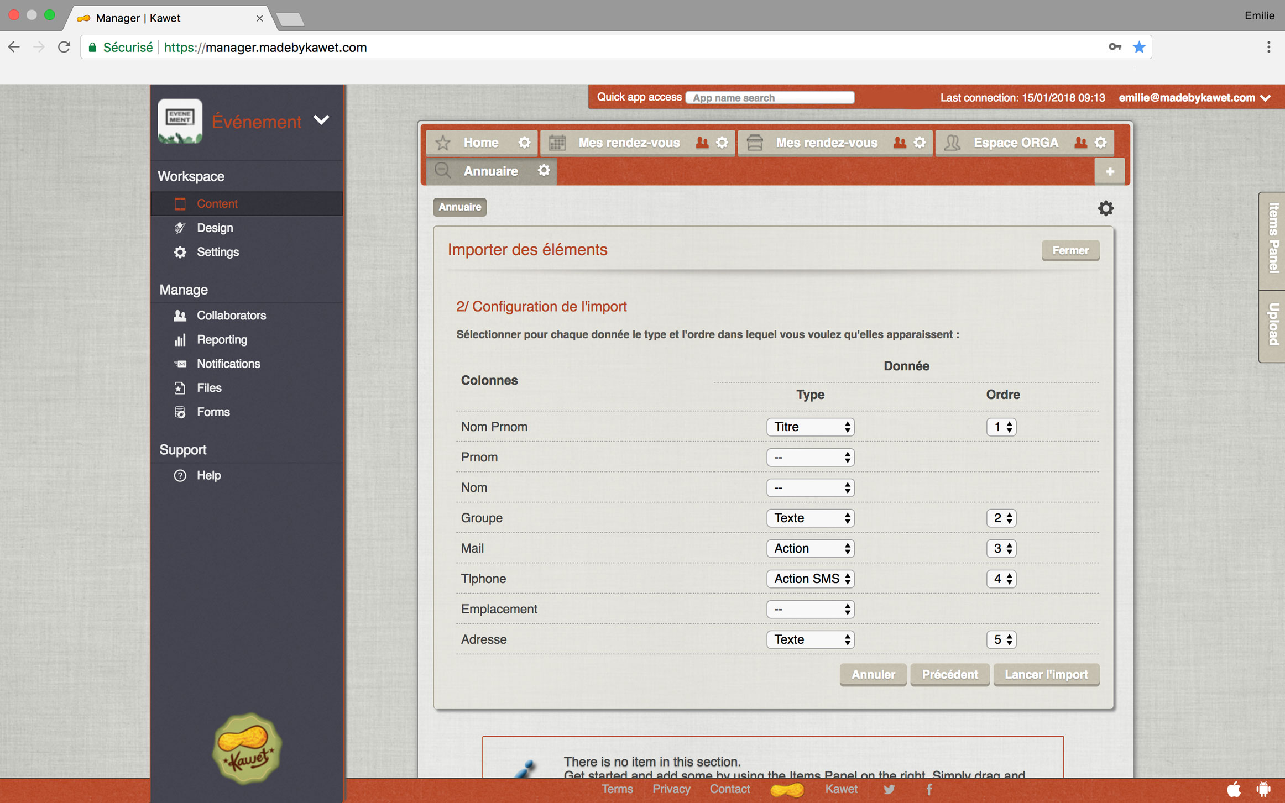Click the Help question mark icon

coord(180,475)
